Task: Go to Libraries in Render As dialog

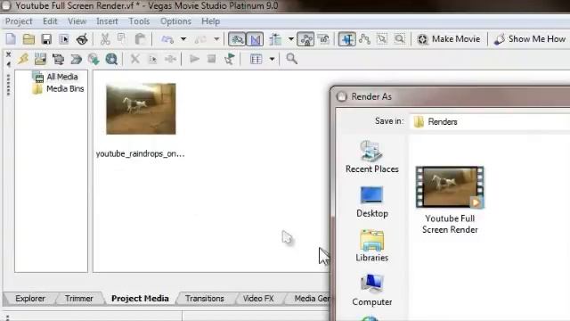Action: click(x=372, y=246)
